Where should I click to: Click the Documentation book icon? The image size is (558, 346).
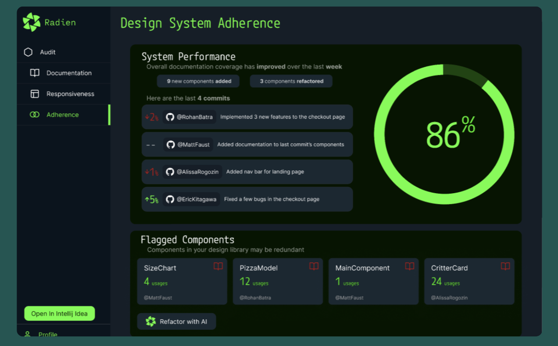coord(34,73)
